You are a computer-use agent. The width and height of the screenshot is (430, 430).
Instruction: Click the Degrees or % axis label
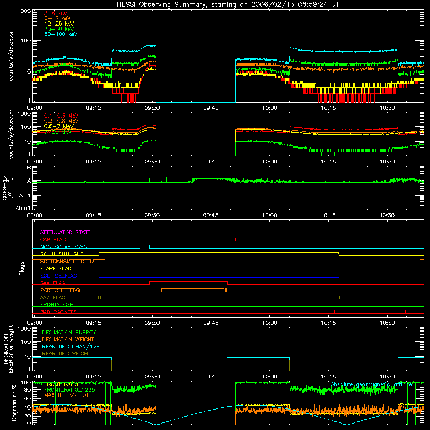[x=14, y=403]
